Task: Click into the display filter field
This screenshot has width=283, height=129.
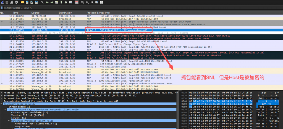Action: click(83, 8)
